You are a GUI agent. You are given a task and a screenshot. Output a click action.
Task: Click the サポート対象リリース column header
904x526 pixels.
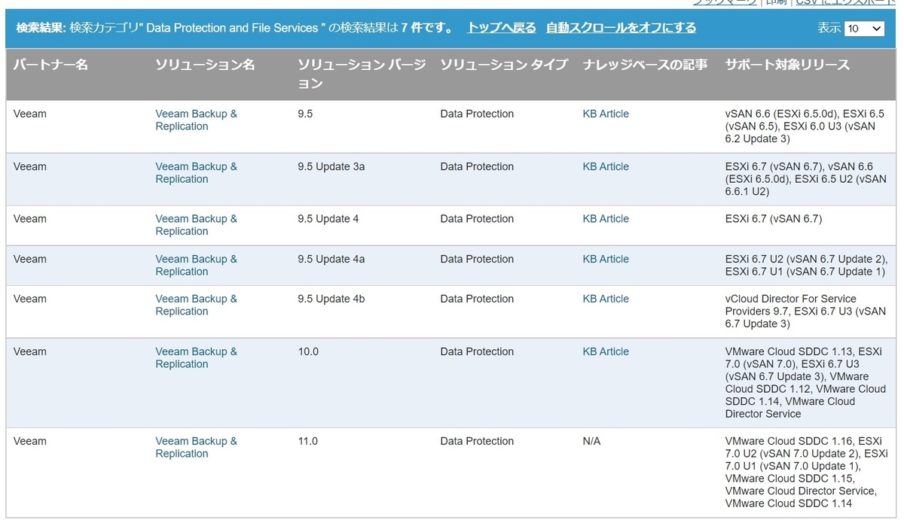pos(787,65)
